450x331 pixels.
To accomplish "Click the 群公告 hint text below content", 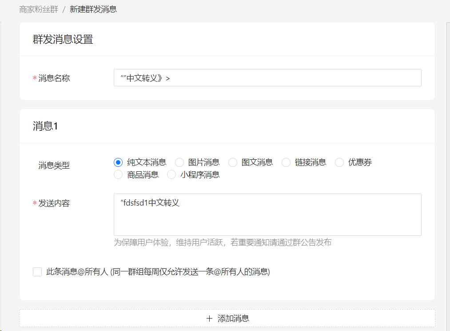I will pos(223,242).
